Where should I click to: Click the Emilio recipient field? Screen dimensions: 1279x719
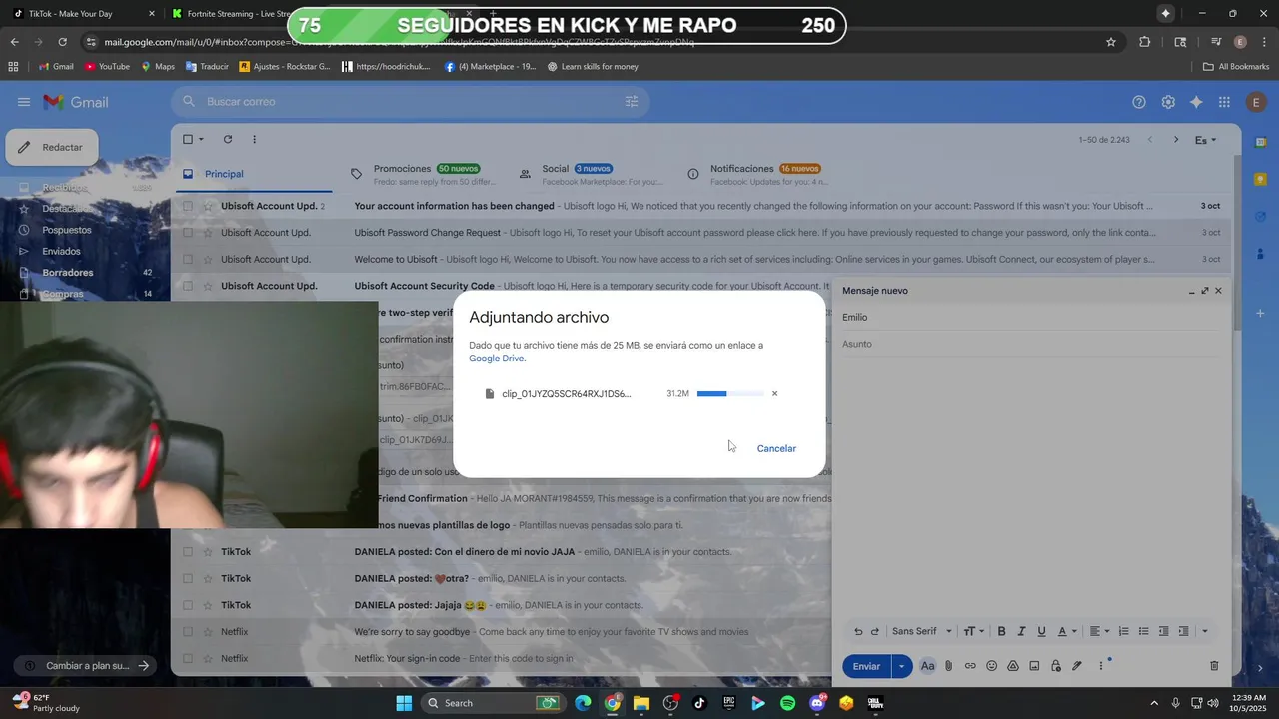1032,317
